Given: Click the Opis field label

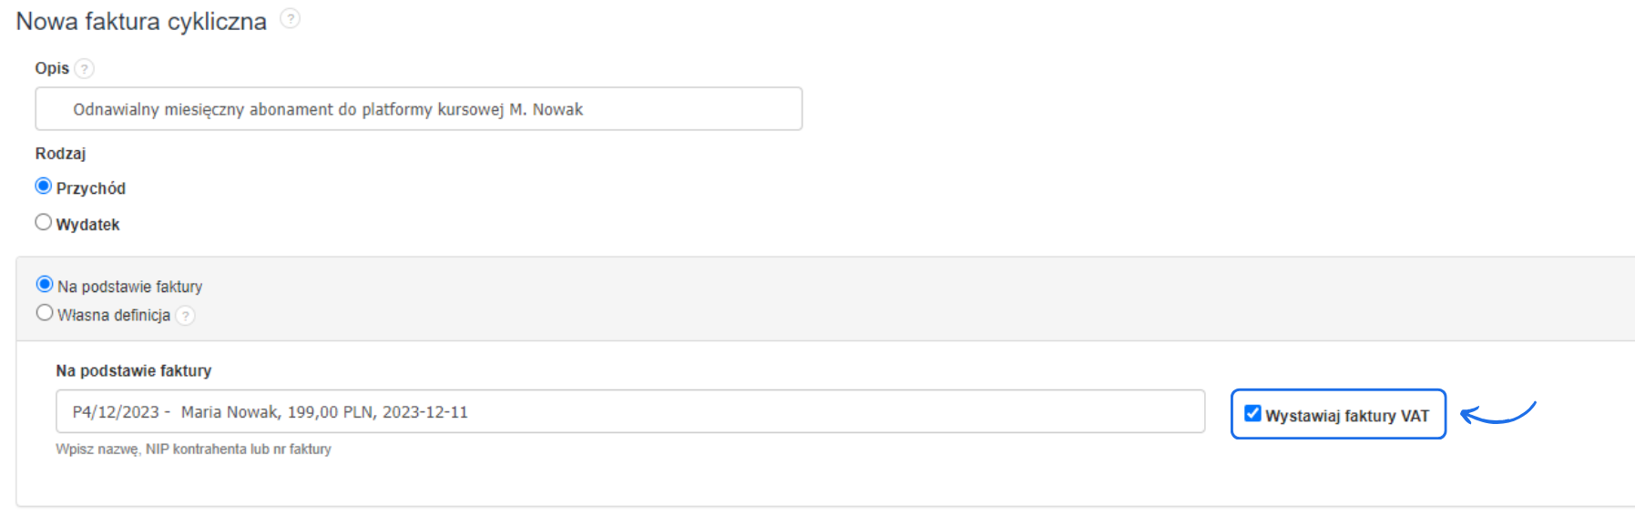Looking at the screenshot, I should [x=52, y=68].
